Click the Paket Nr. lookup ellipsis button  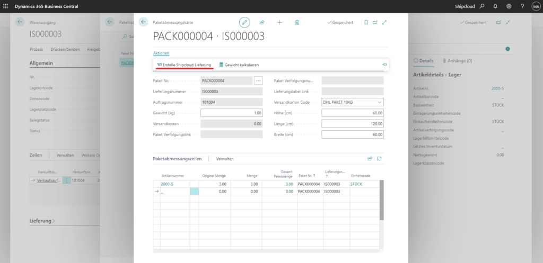coord(258,81)
